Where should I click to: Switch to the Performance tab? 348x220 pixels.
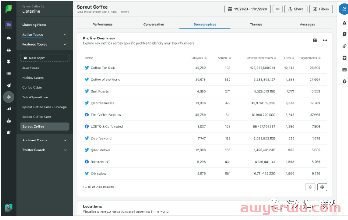[x=103, y=24]
